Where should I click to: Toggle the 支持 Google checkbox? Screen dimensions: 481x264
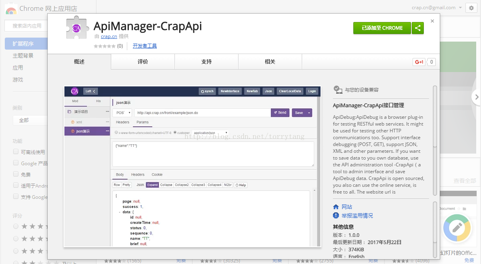[16, 197]
